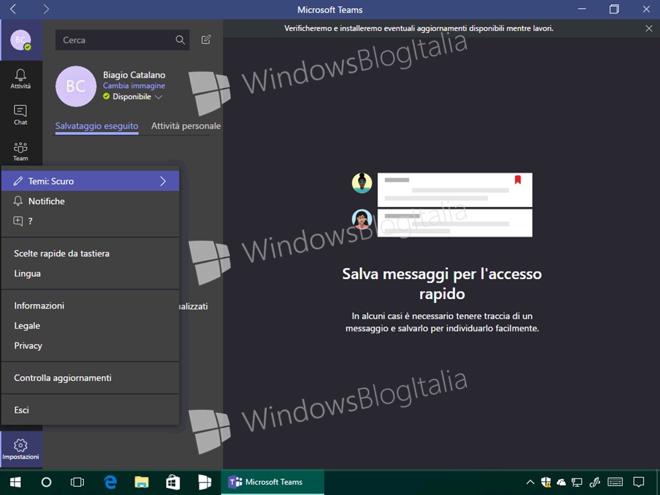Open the Action Center

(x=639, y=483)
